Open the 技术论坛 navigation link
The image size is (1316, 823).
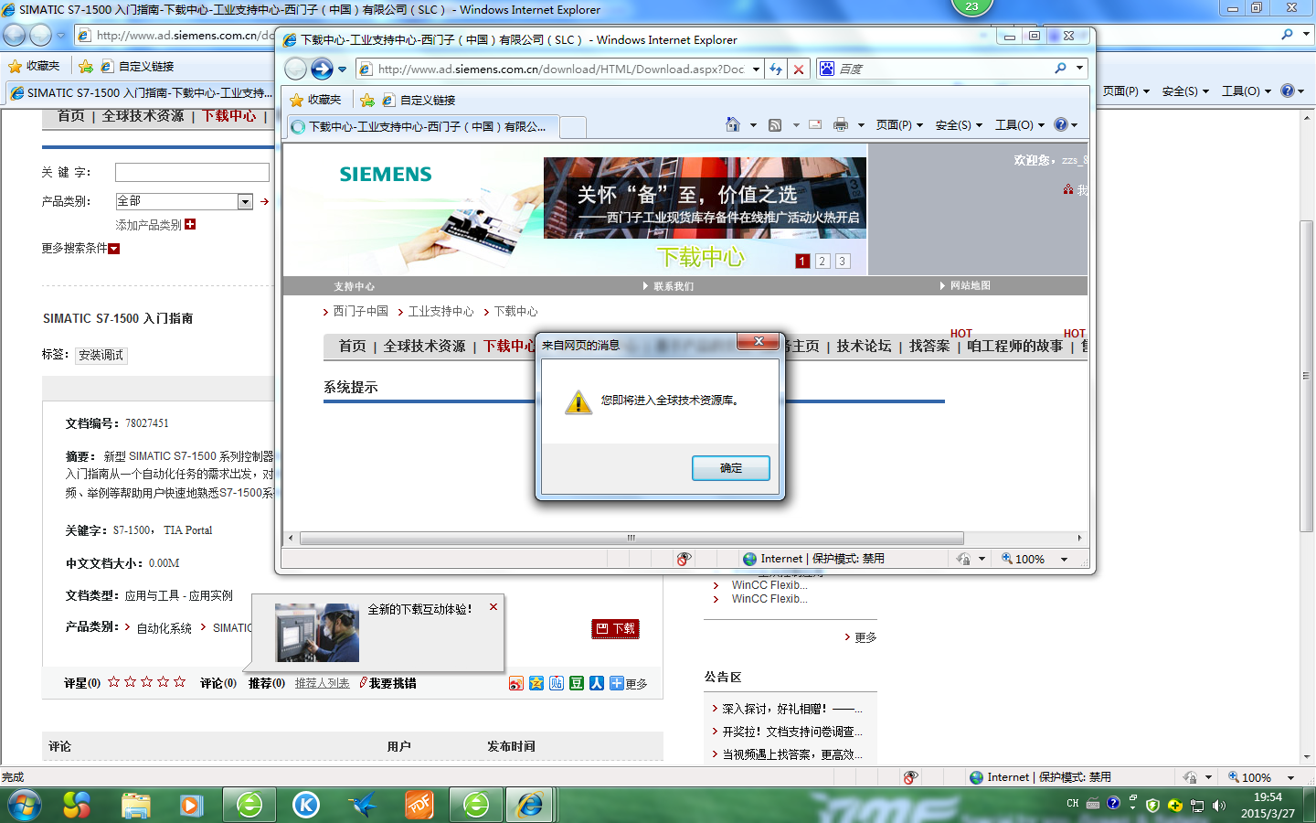(864, 346)
